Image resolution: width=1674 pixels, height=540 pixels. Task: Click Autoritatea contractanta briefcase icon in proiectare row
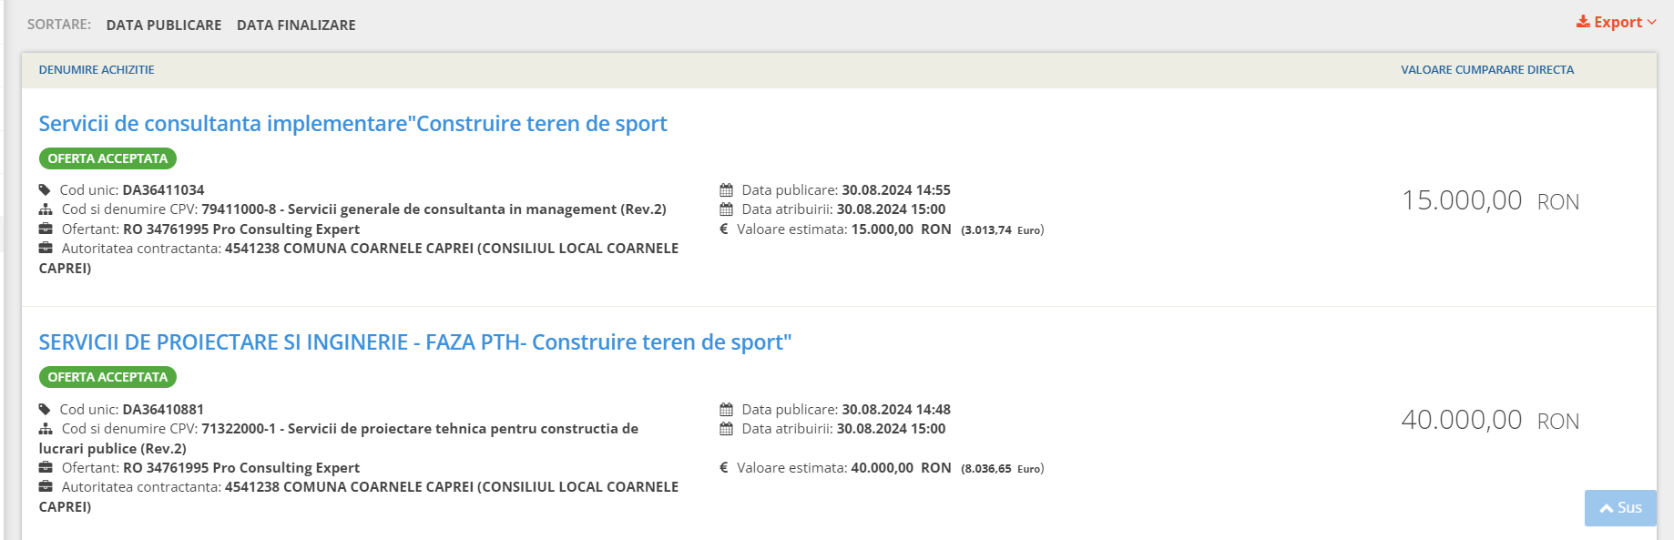46,486
